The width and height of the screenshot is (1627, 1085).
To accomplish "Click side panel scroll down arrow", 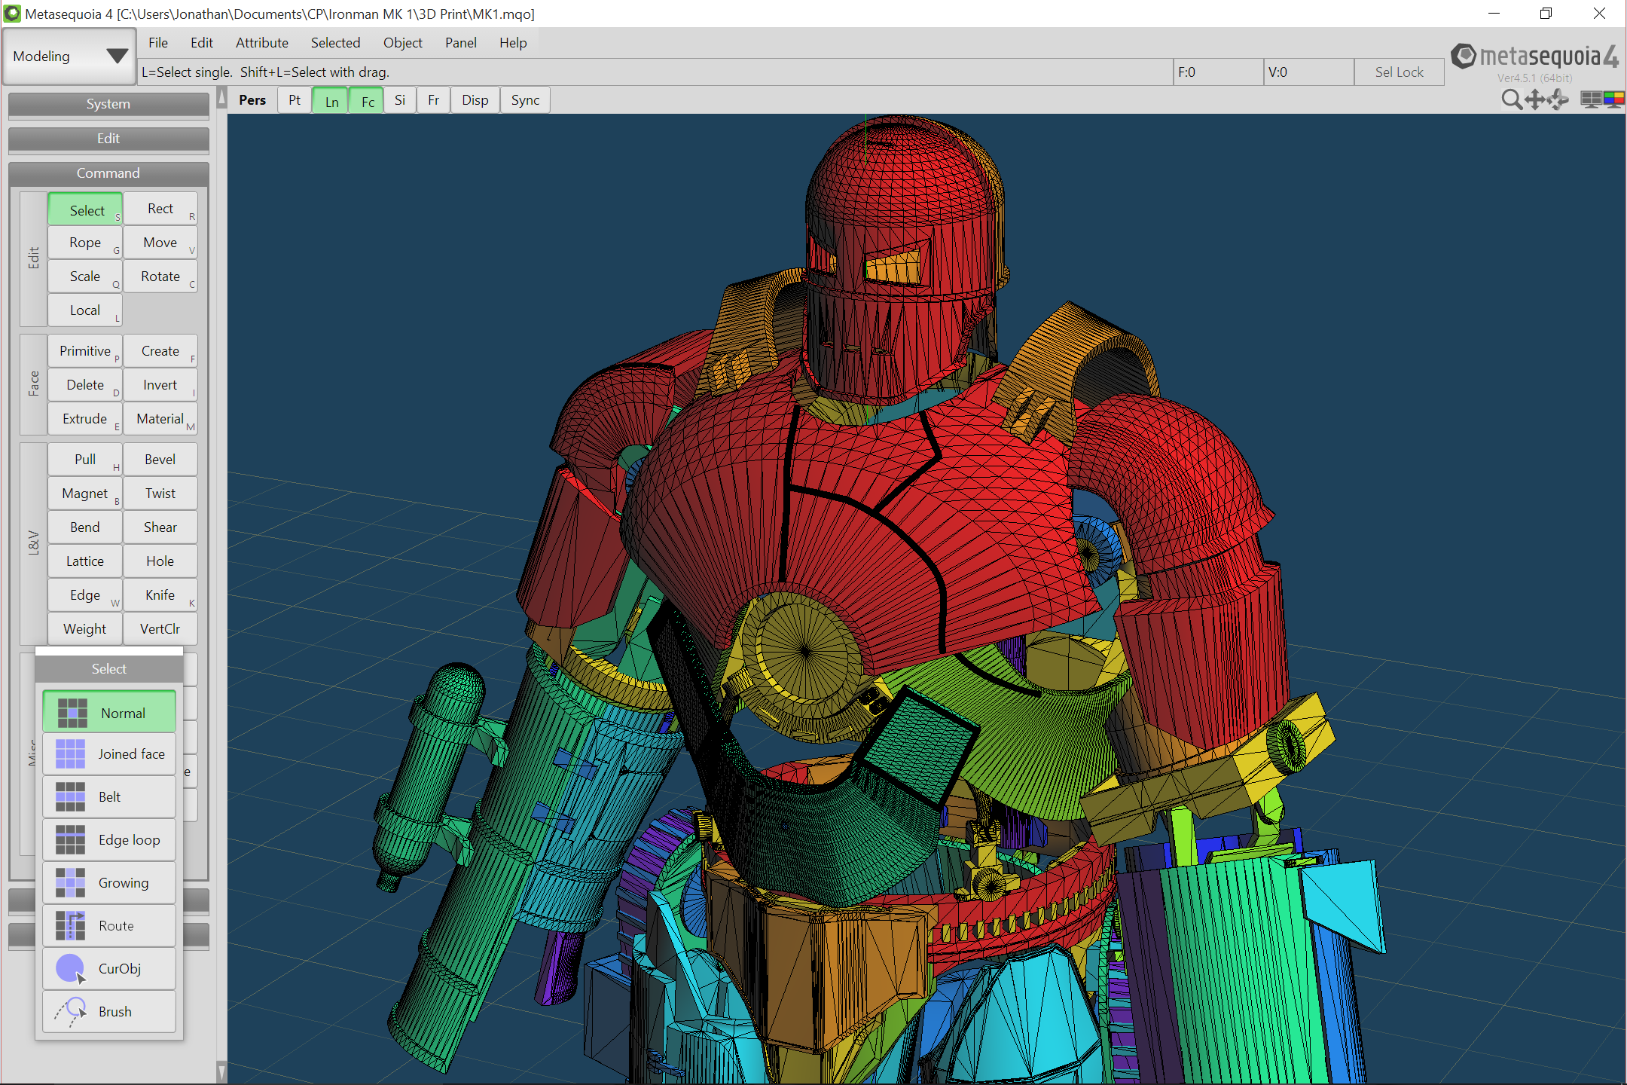I will click(x=221, y=1071).
